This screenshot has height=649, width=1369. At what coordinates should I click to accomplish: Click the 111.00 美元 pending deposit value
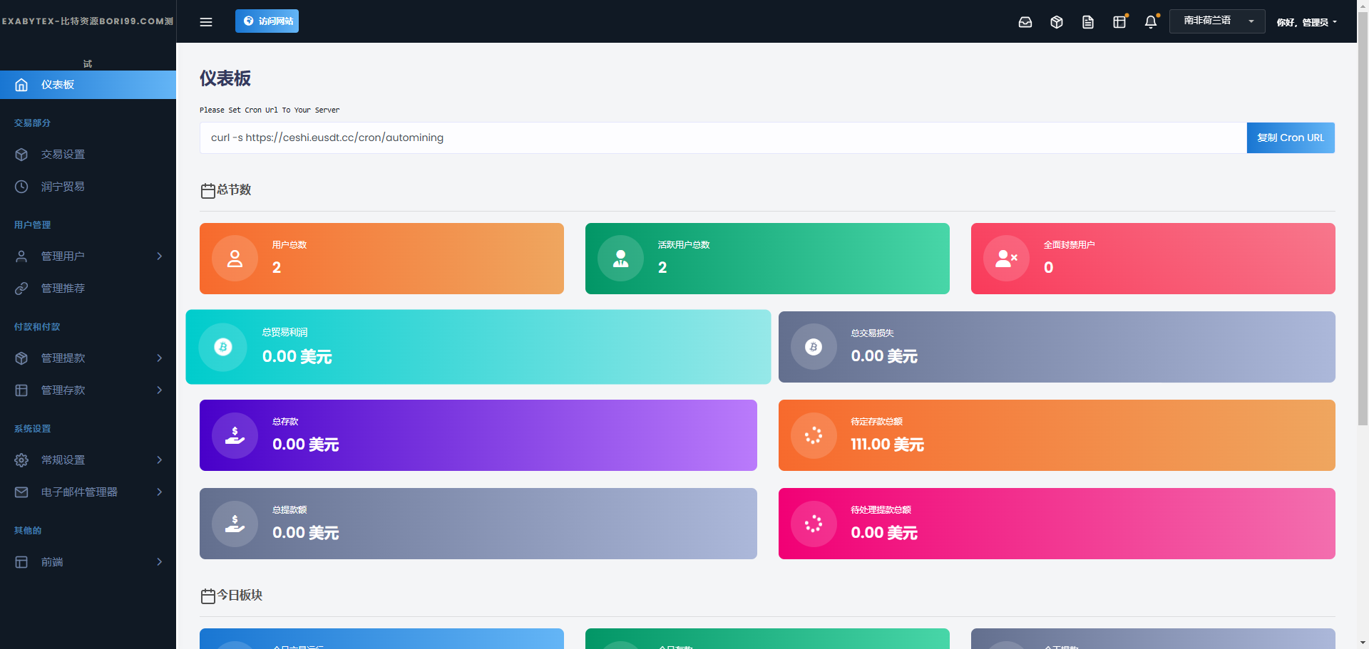887,445
